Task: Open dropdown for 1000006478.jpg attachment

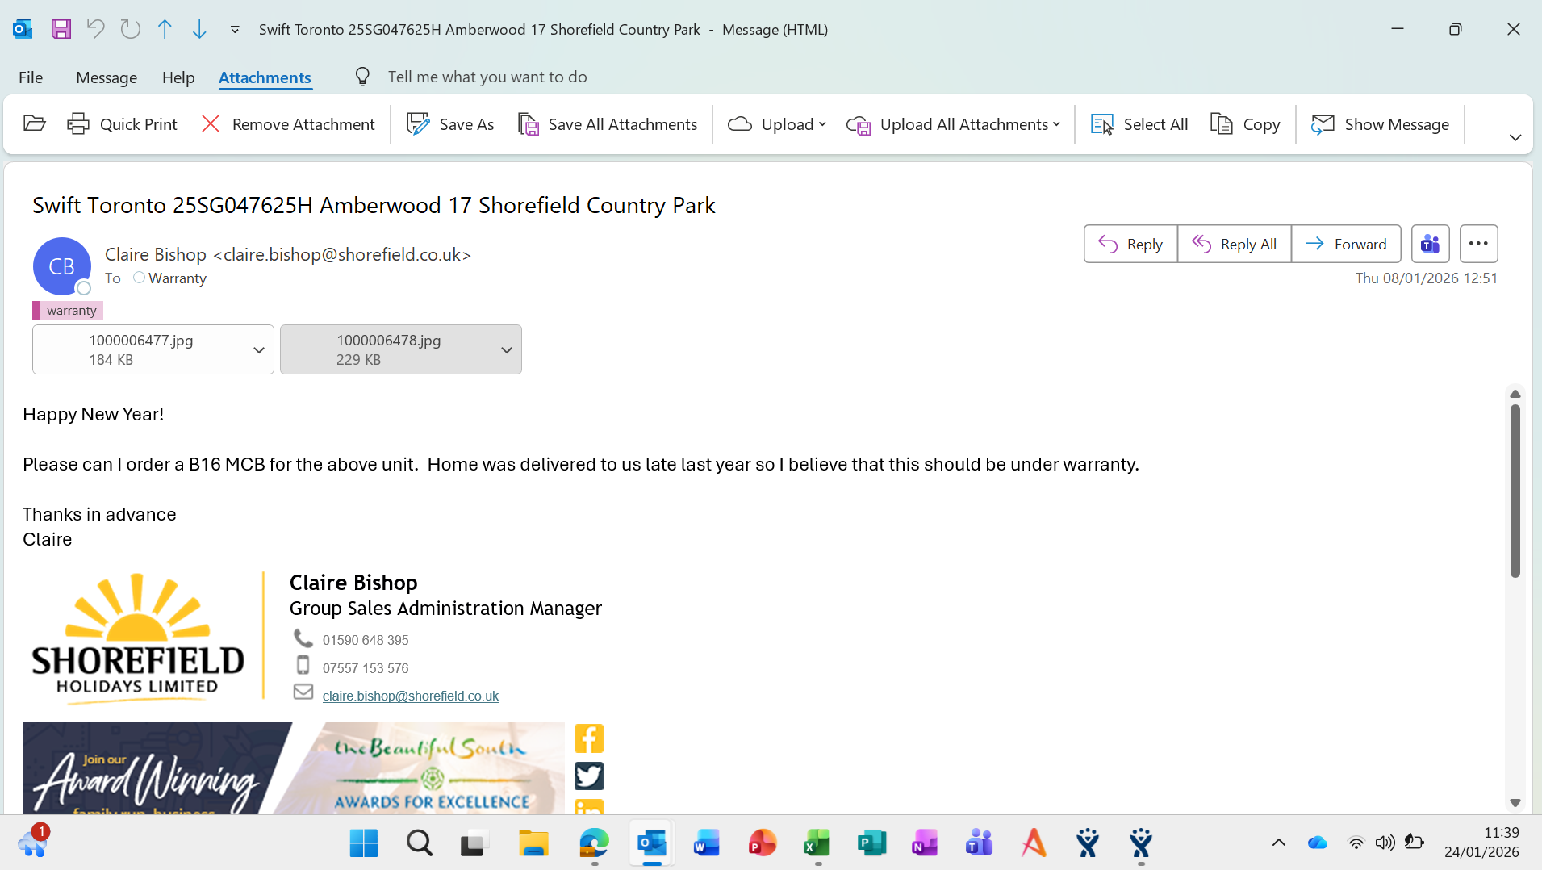Action: coord(507,350)
